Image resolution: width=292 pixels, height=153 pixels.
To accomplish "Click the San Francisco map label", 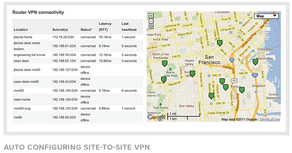I will tap(209, 59).
